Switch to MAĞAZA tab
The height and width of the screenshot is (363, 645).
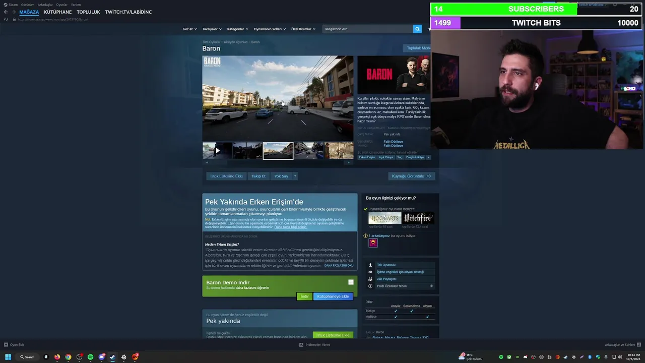(x=29, y=12)
